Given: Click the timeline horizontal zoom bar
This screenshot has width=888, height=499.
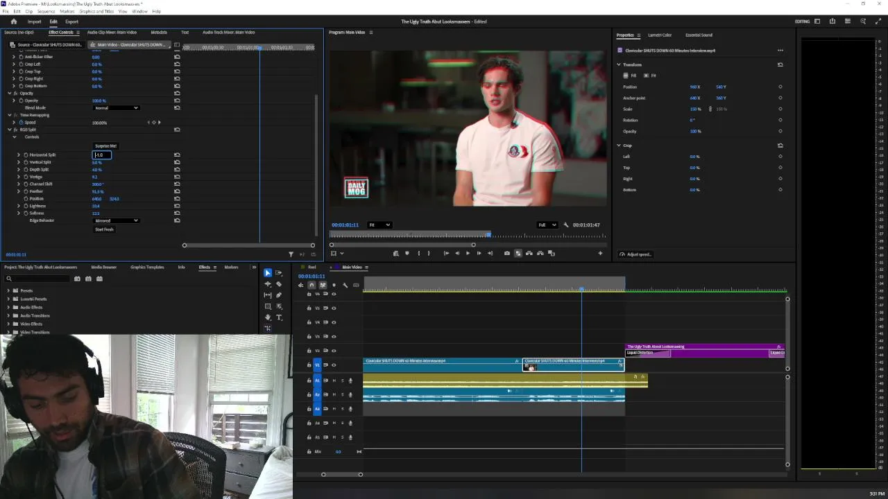Looking at the screenshot, I should [342, 475].
